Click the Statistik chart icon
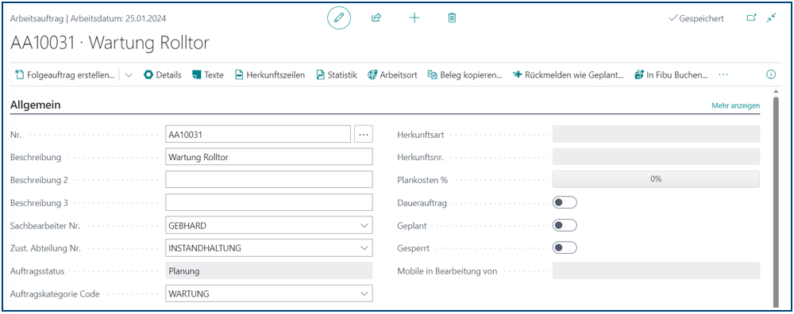This screenshot has width=794, height=314. (x=320, y=75)
